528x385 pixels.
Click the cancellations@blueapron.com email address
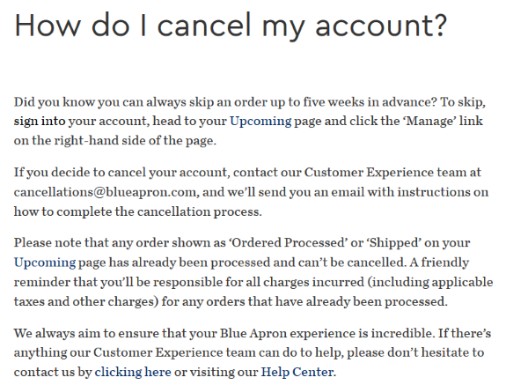[105, 192]
